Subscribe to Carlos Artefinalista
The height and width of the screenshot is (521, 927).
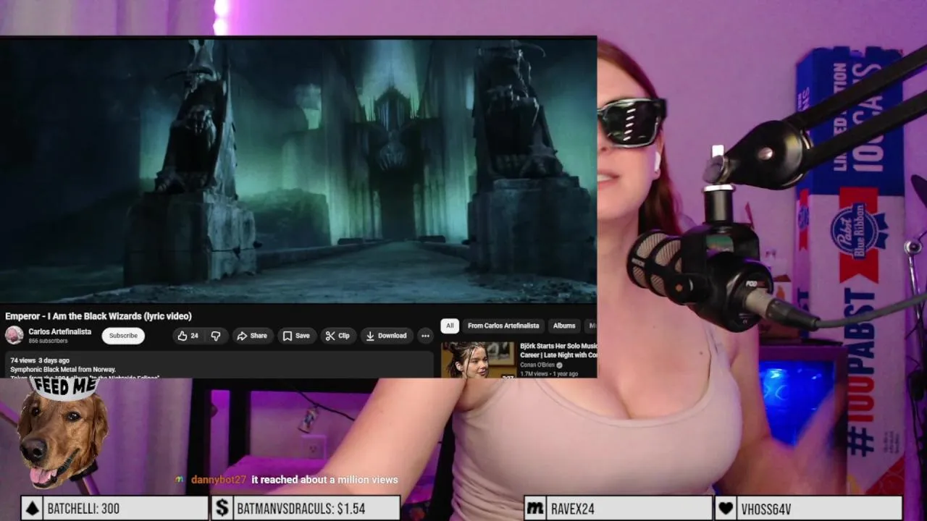[123, 336]
